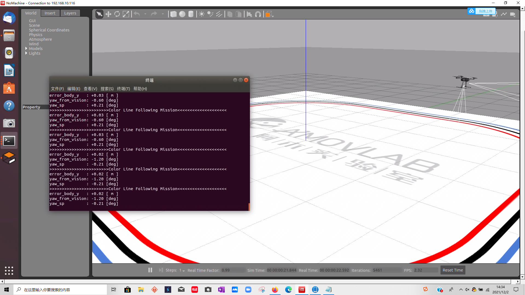525x295 pixels.
Task: Click the sphere geometry insert icon
Action: 182,14
